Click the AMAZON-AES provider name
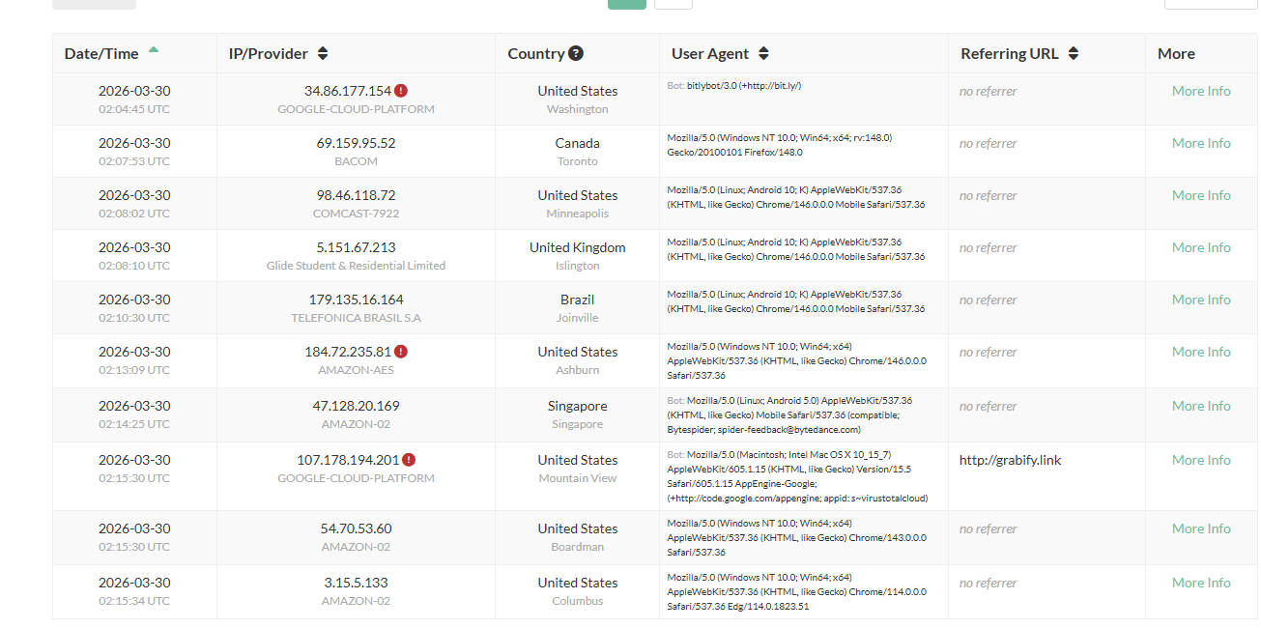 [356, 370]
